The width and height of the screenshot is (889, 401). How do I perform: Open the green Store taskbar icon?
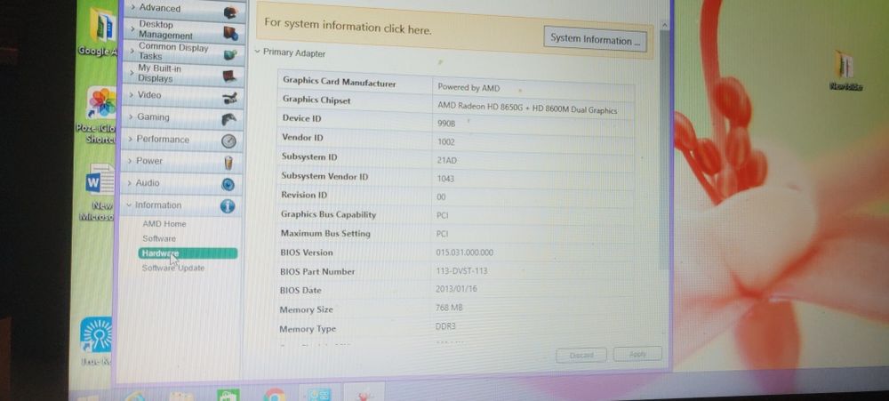click(228, 395)
